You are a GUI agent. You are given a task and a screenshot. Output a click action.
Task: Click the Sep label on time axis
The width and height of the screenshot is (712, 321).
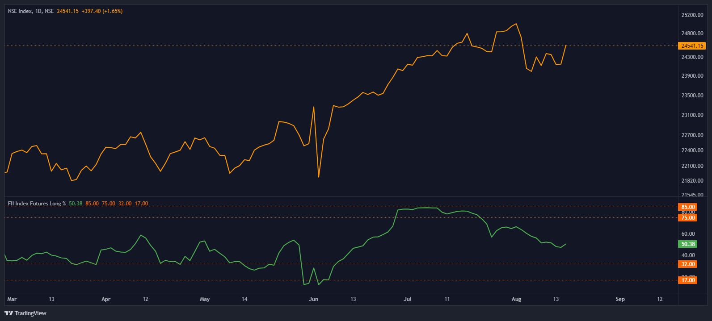tap(620, 299)
